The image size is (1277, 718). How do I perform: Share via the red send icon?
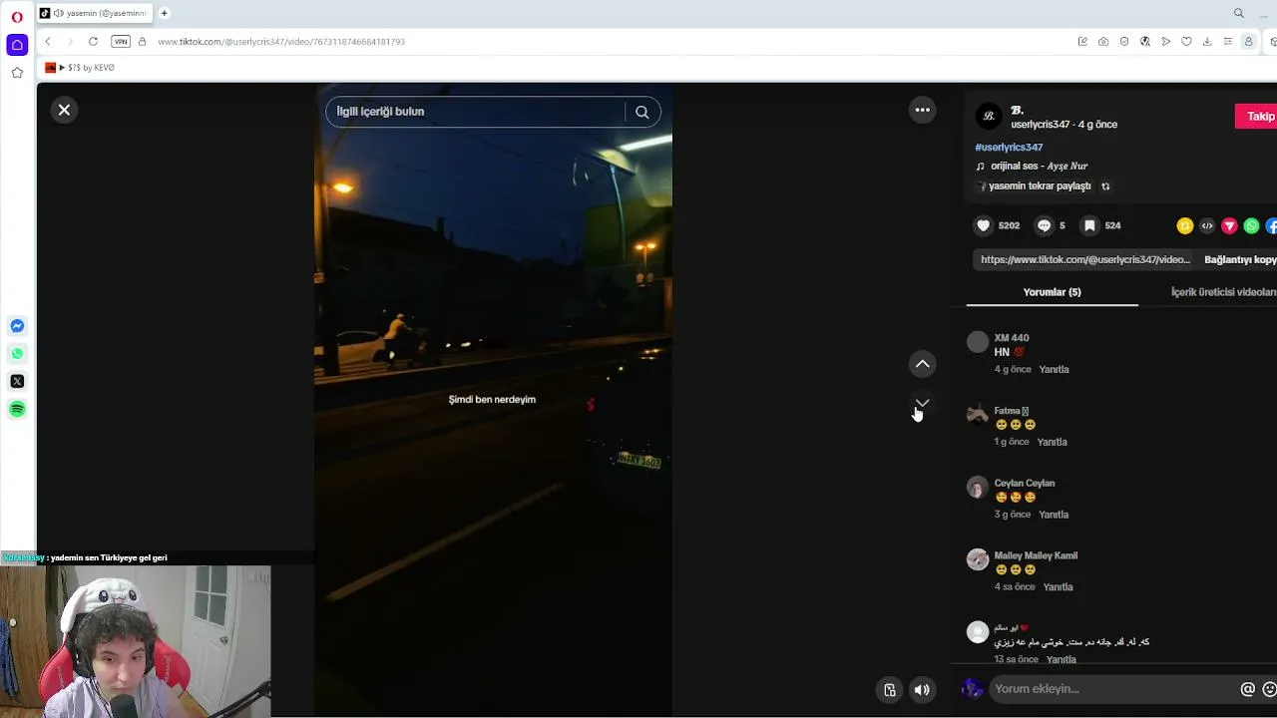click(x=1229, y=226)
